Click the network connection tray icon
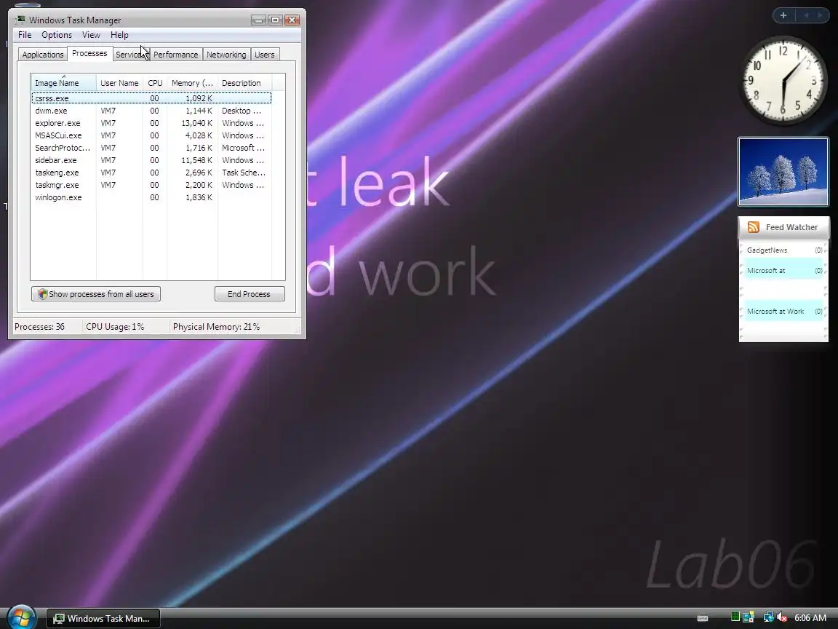The image size is (838, 629). tap(768, 617)
